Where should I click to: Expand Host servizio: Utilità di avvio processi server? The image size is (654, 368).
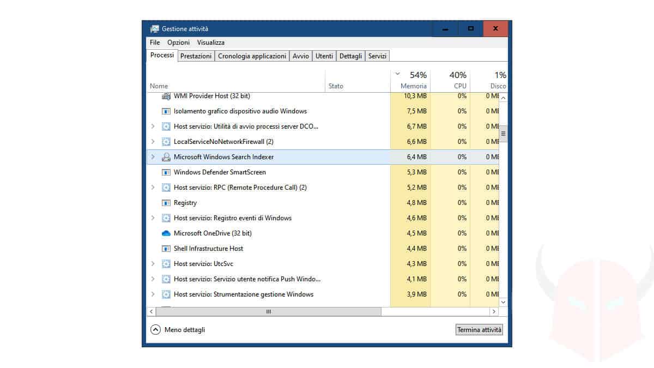(x=153, y=126)
